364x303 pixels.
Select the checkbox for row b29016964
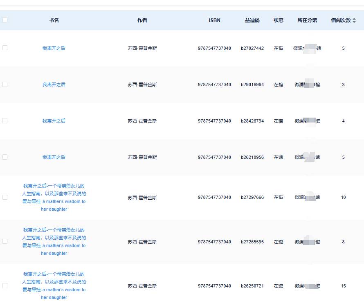pyautogui.click(x=5, y=84)
